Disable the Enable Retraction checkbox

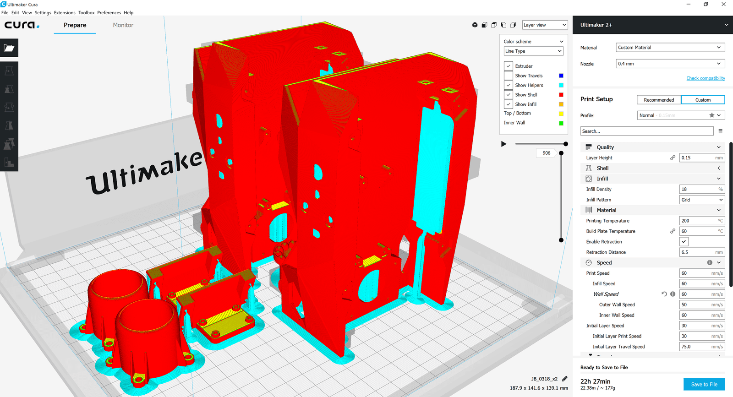(684, 242)
